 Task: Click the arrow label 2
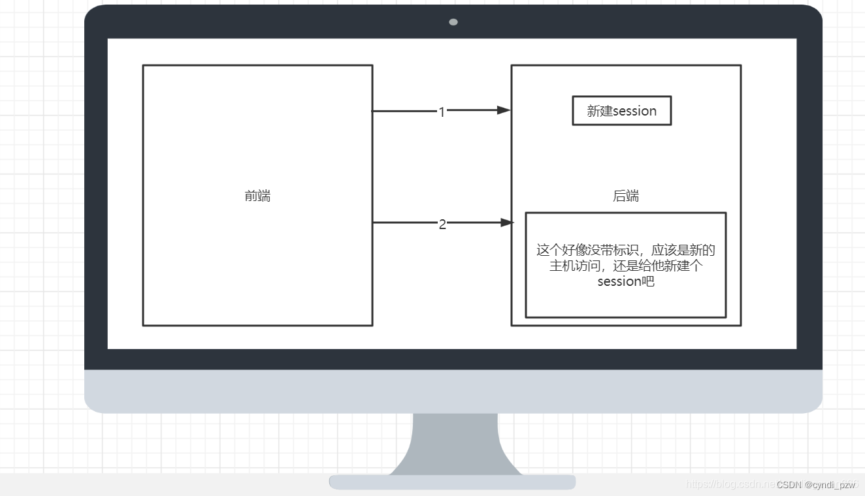442,225
